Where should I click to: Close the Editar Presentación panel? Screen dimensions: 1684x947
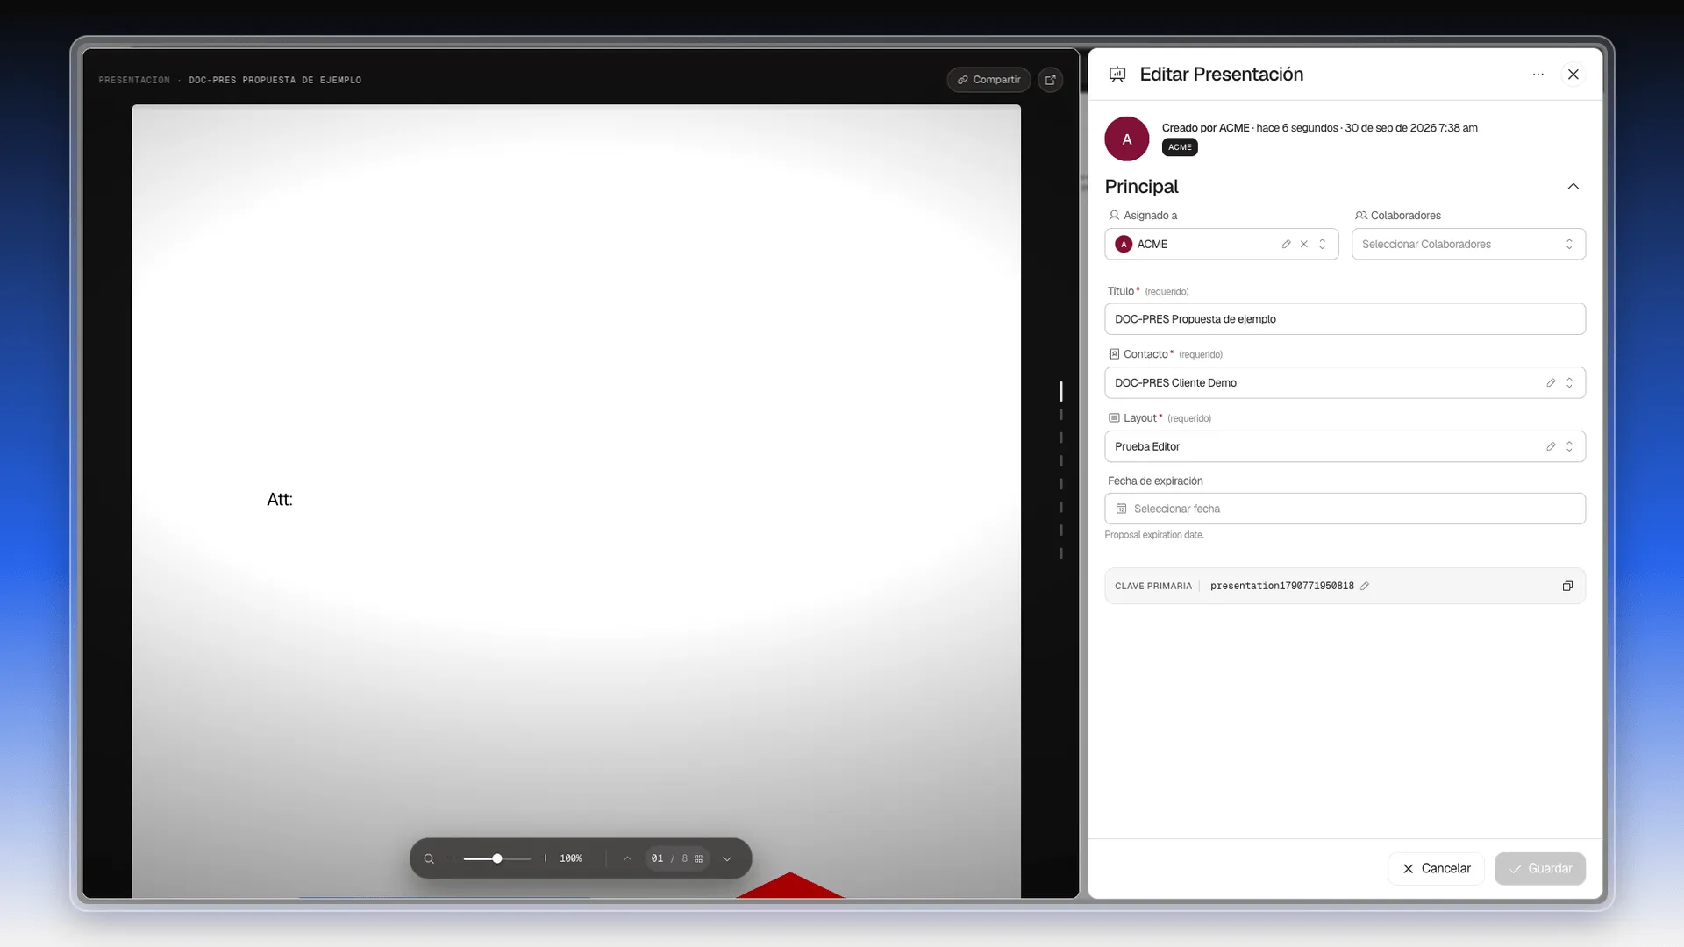tap(1573, 75)
